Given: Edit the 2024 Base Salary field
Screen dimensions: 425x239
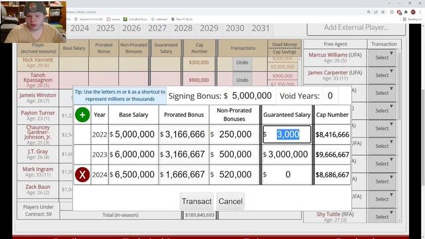Looking at the screenshot, I should click(133, 175).
